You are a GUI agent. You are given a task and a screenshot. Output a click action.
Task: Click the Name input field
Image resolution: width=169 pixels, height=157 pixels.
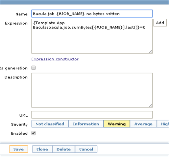(92, 14)
